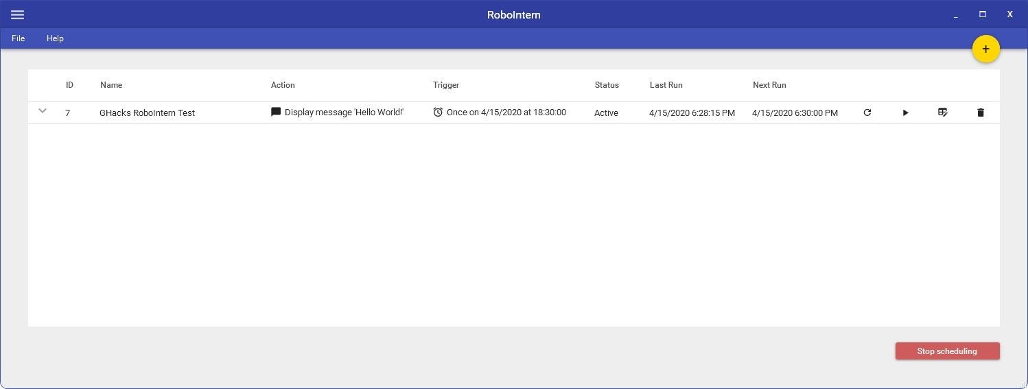Open the hamburger navigation menu
The image size is (1028, 389).
pos(18,14)
